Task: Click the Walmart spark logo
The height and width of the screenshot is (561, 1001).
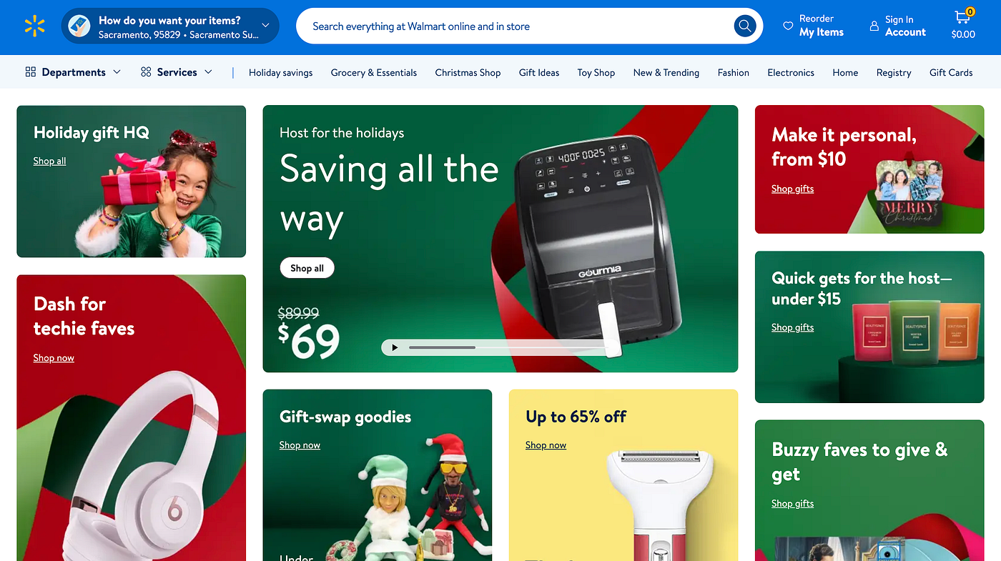Action: [34, 26]
